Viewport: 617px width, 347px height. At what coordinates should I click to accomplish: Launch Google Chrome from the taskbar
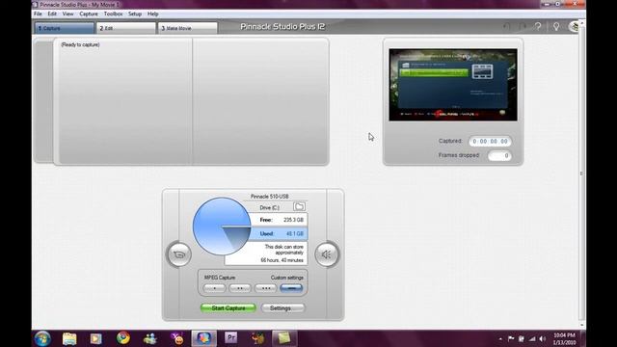(x=122, y=338)
